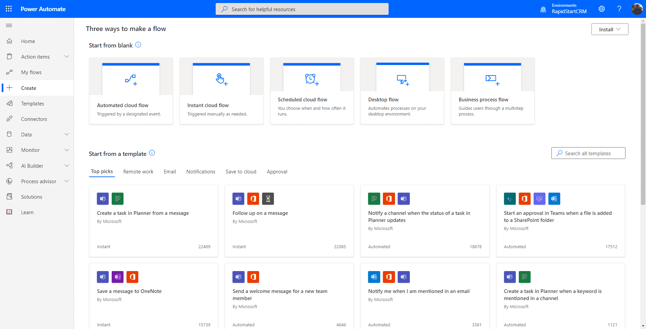
Task: Click the Delay hourglass connector icon
Action: (268, 199)
